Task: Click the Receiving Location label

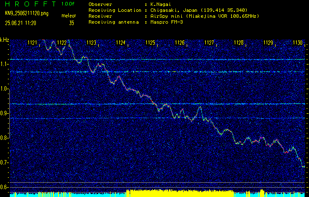Action: point(115,10)
